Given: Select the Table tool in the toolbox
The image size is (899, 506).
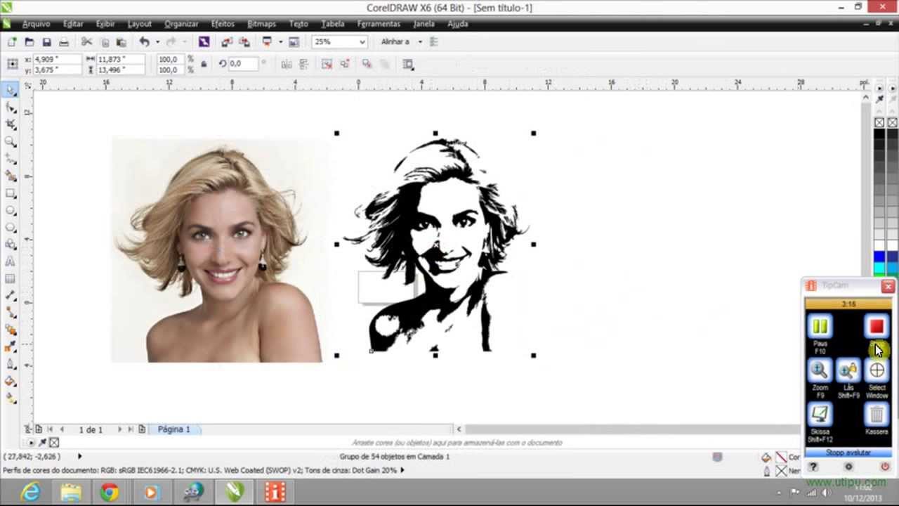Looking at the screenshot, I should click(11, 279).
